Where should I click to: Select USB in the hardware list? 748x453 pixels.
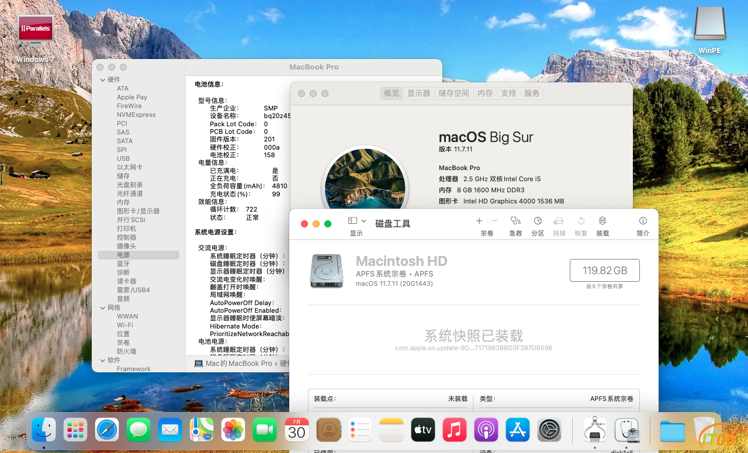[123, 159]
